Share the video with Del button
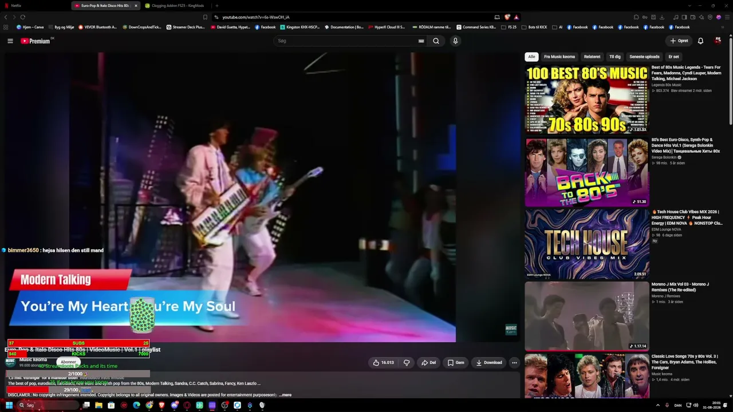This screenshot has height=412, width=733. [429, 362]
